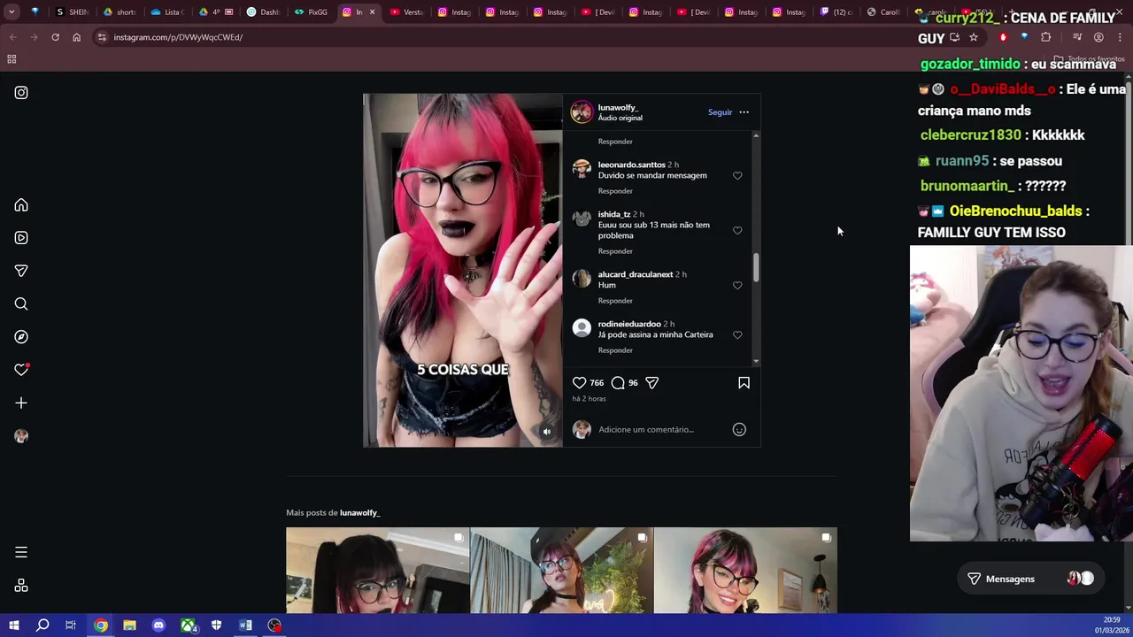This screenshot has height=637, width=1133.
Task: Share the post via paper plane icon
Action: coord(652,383)
